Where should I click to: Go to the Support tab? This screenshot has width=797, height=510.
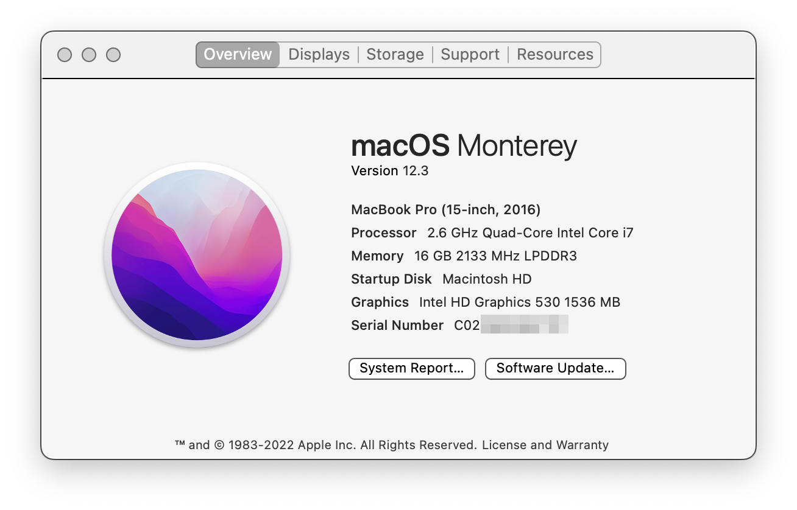coord(470,54)
